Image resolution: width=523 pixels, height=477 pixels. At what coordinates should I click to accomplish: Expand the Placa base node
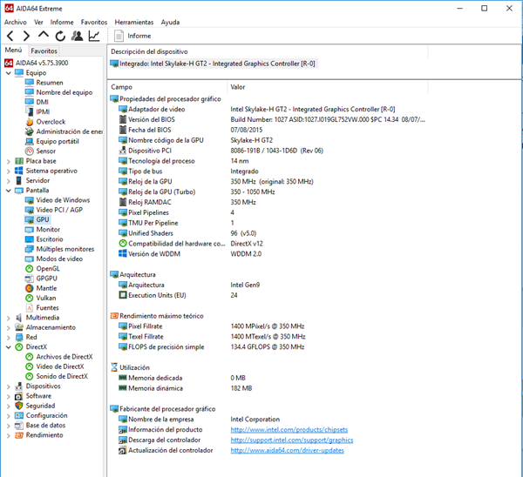pyautogui.click(x=9, y=161)
